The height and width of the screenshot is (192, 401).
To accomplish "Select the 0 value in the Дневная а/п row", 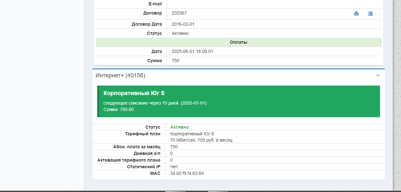I will pos(172,153).
